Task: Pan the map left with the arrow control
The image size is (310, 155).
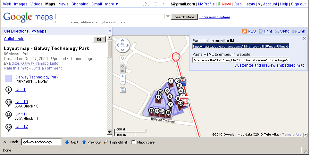Action: point(118,45)
